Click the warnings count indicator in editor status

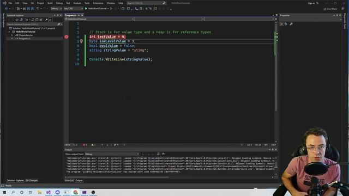93,145
